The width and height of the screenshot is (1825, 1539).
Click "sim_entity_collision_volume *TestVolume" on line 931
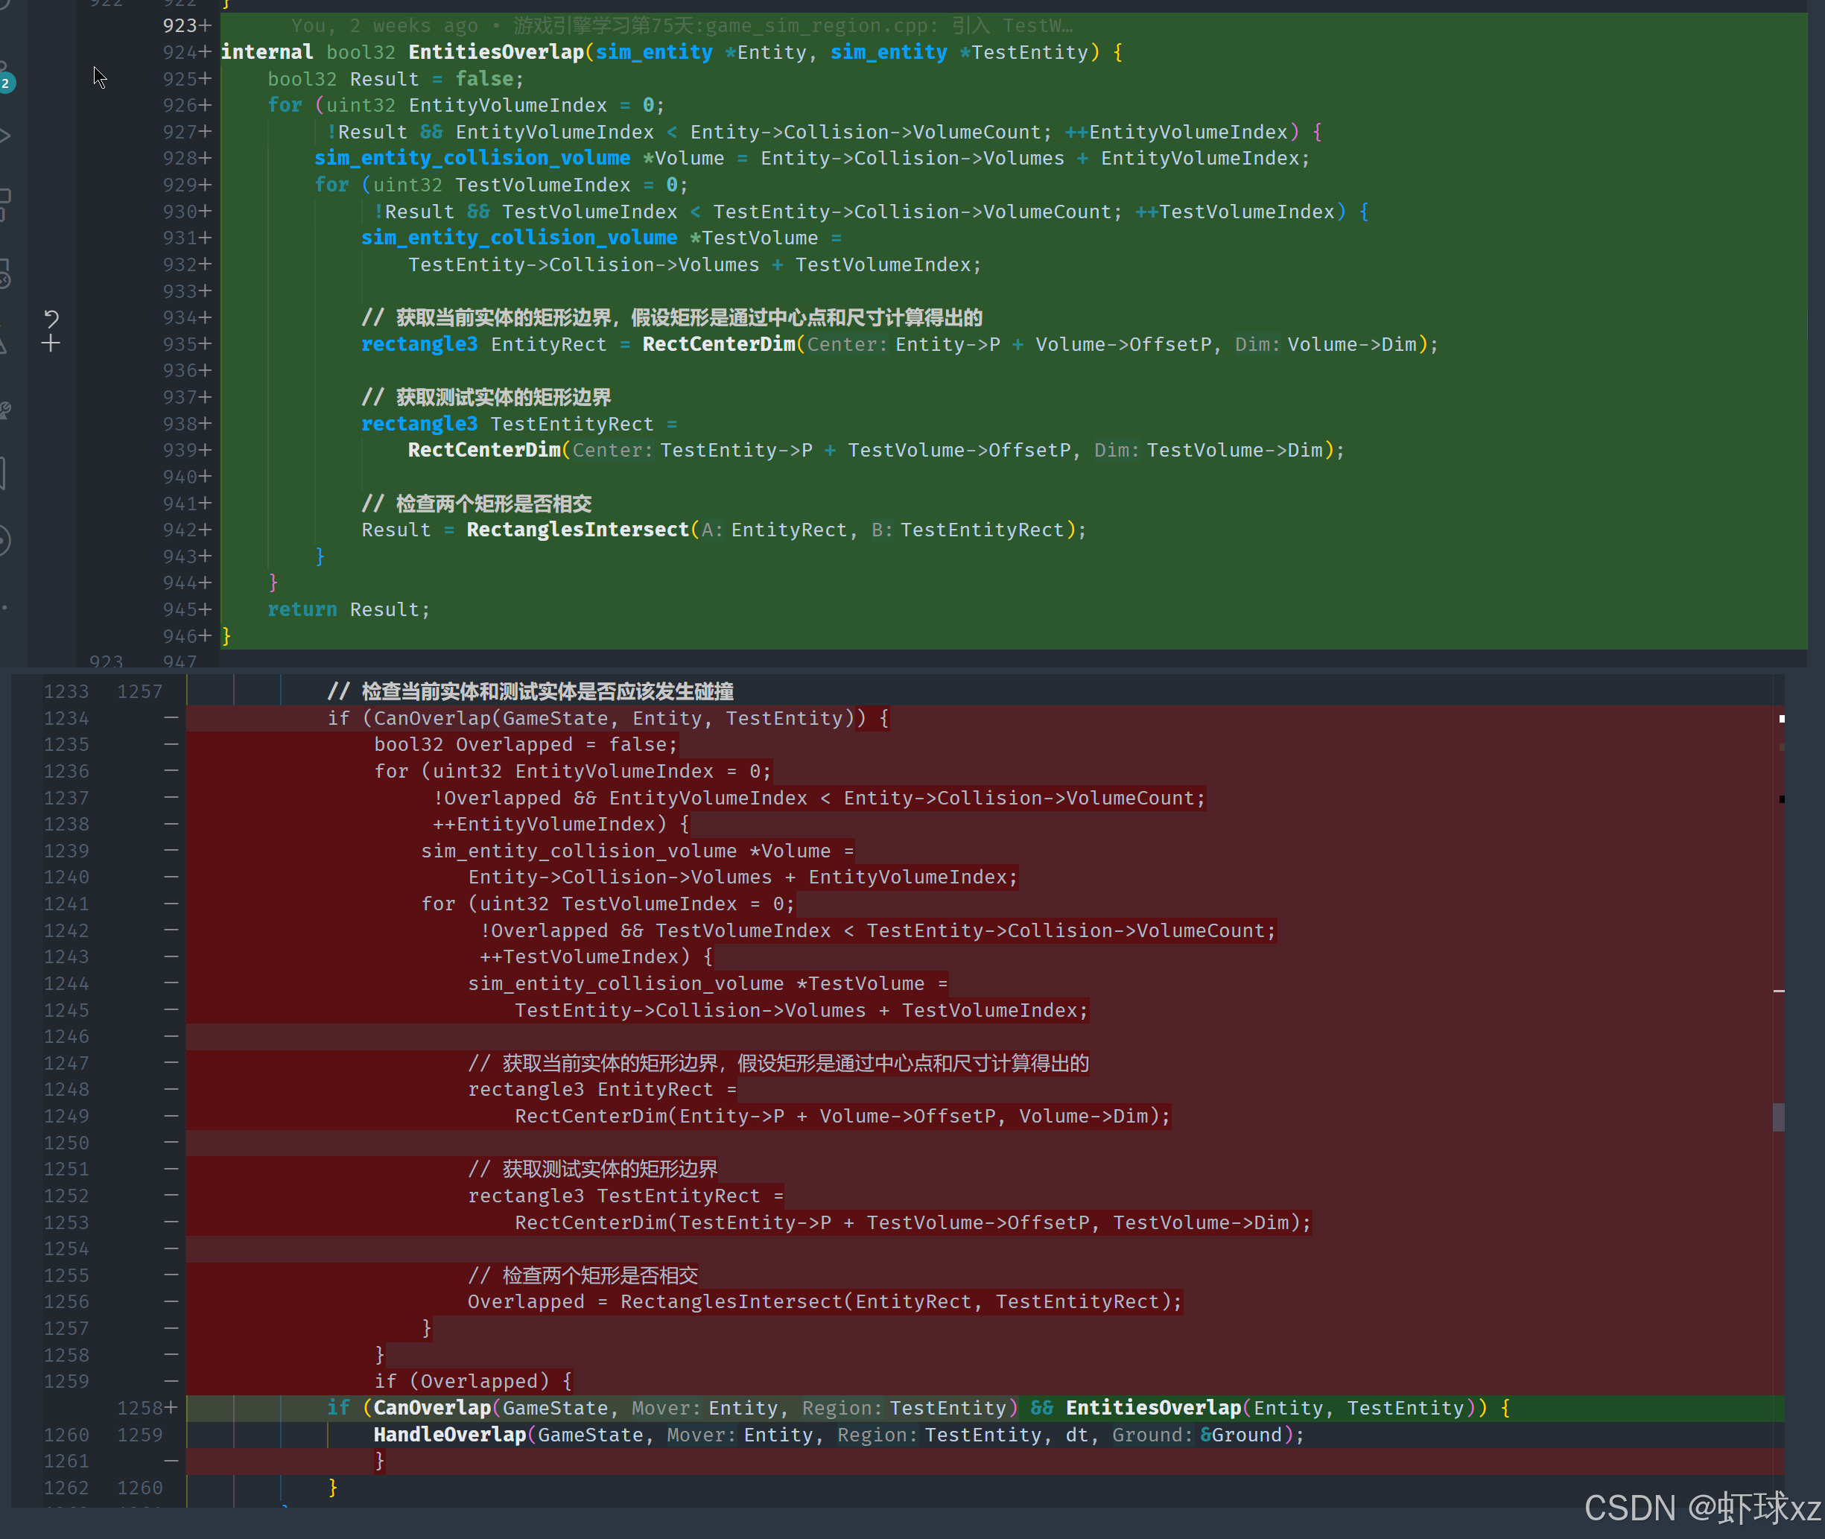590,238
